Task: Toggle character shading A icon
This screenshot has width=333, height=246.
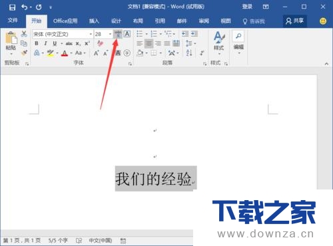Action: (118, 53)
